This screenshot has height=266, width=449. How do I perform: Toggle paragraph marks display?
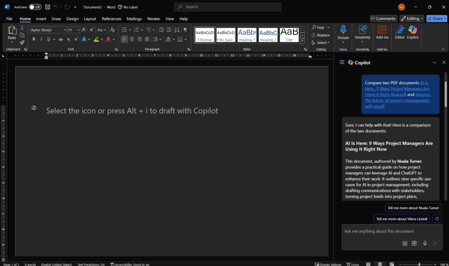[185, 30]
